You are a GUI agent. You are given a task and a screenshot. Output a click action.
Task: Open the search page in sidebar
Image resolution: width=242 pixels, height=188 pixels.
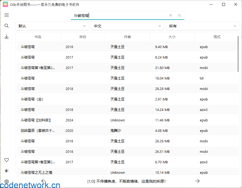pos(7,26)
